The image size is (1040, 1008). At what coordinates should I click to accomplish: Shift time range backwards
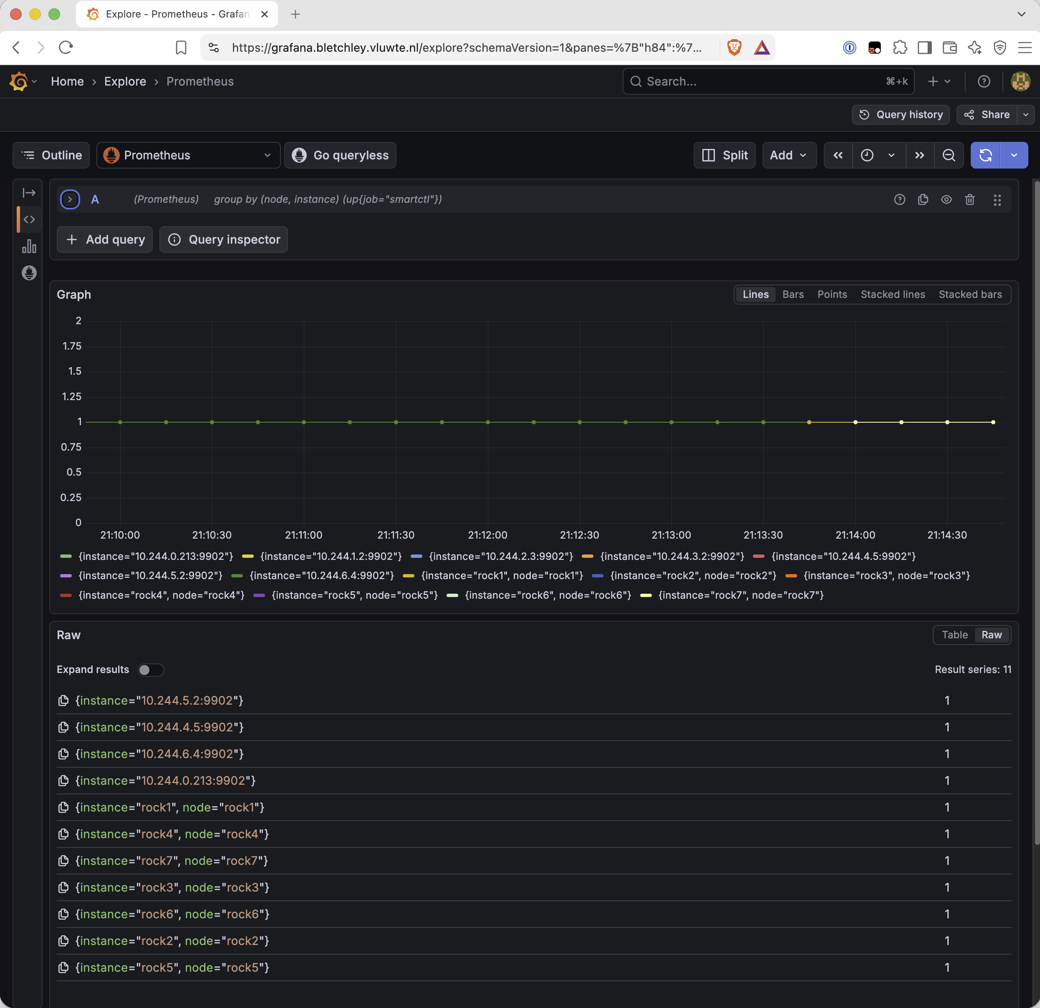838,155
